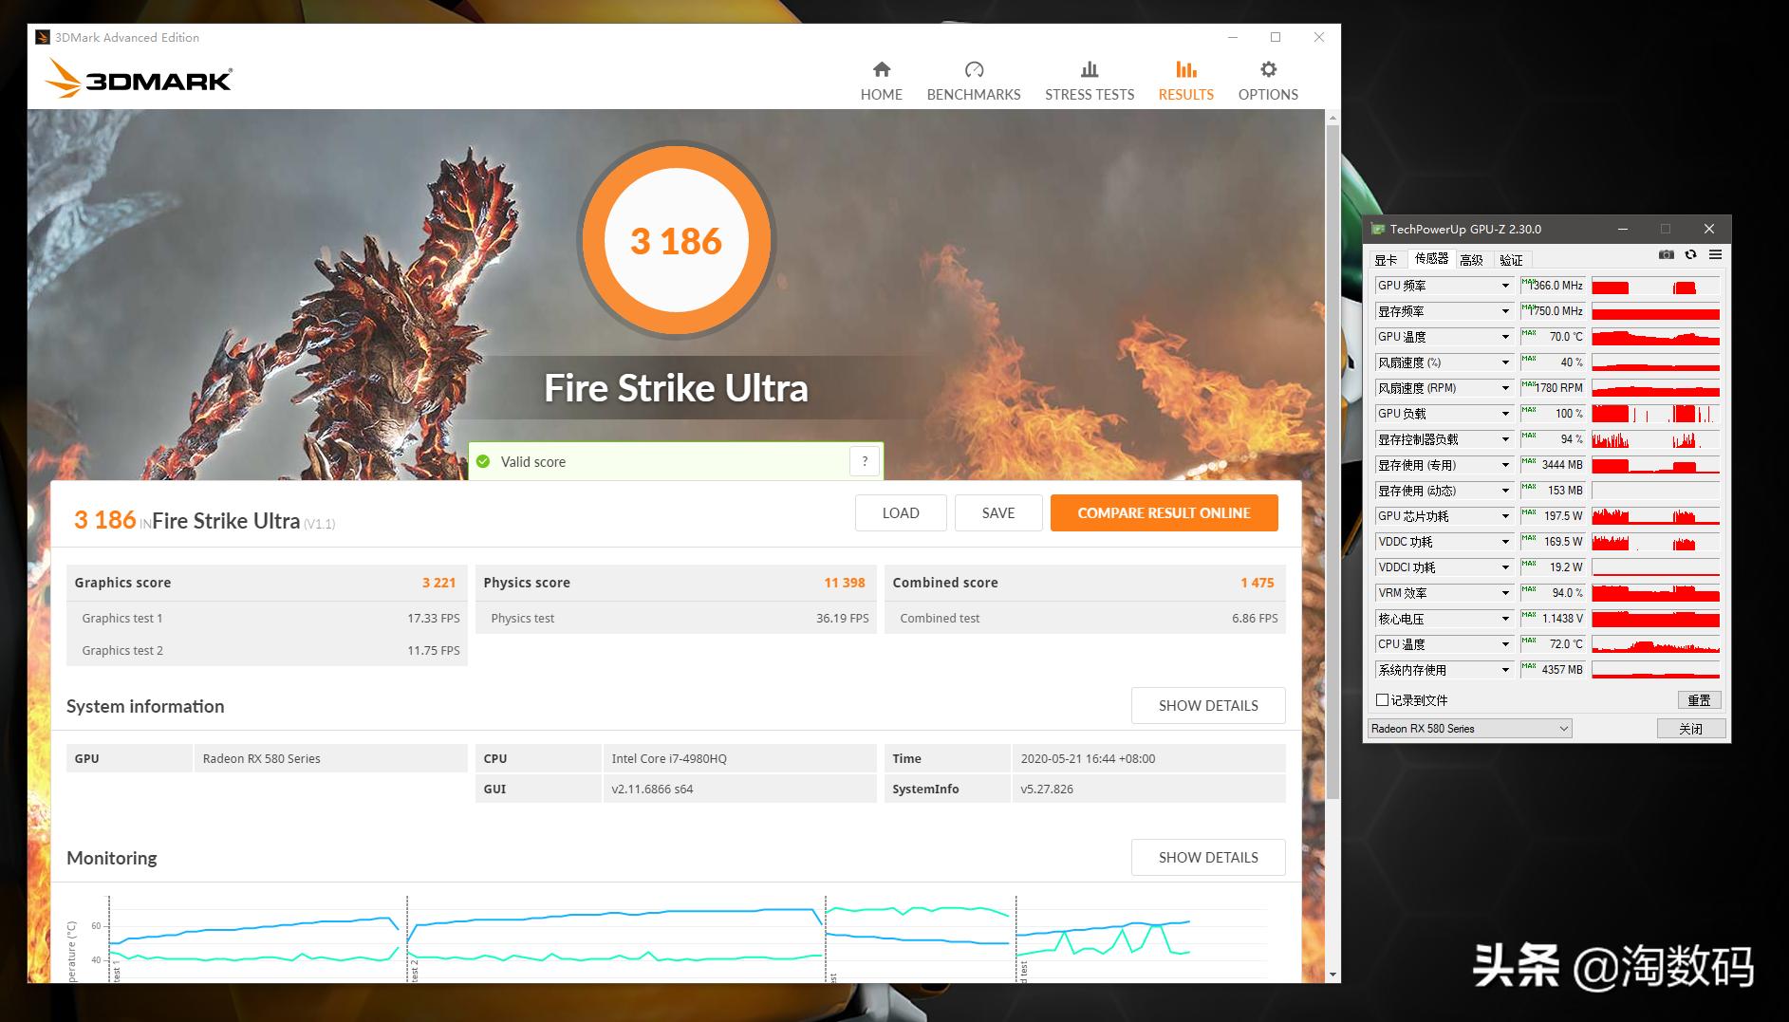Open the 显存使用 (动态) sensor dropdown

coord(1504,491)
